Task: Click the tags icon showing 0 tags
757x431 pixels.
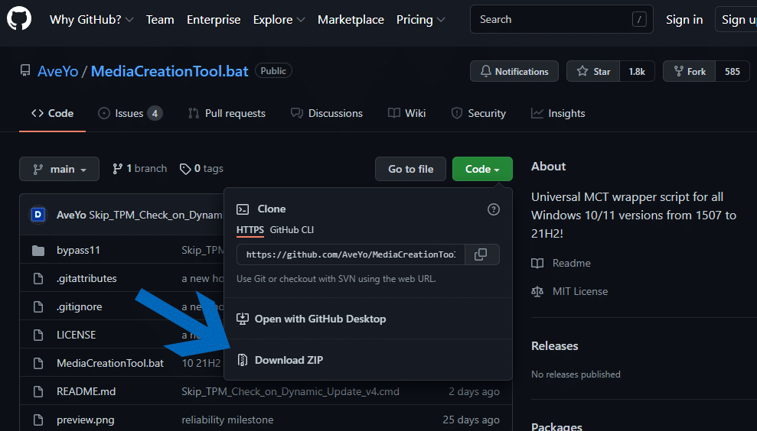Action: 185,169
